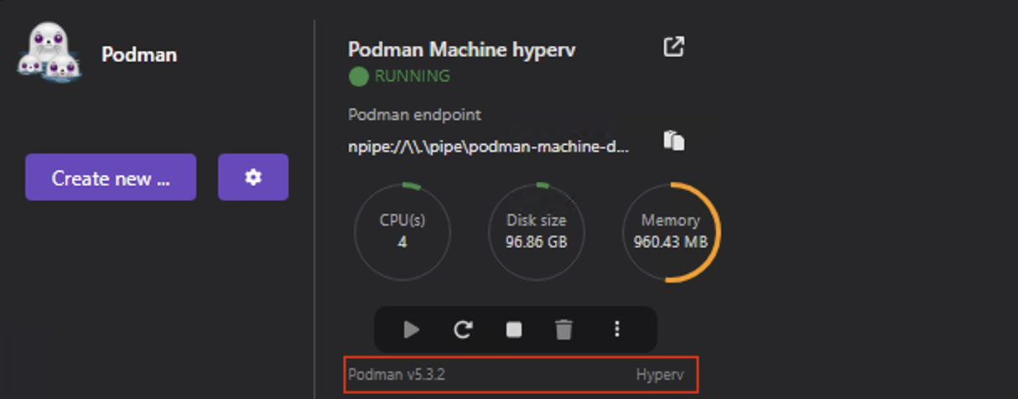This screenshot has height=399, width=1018.
Task: Stop the Podman machine
Action: coord(513,329)
